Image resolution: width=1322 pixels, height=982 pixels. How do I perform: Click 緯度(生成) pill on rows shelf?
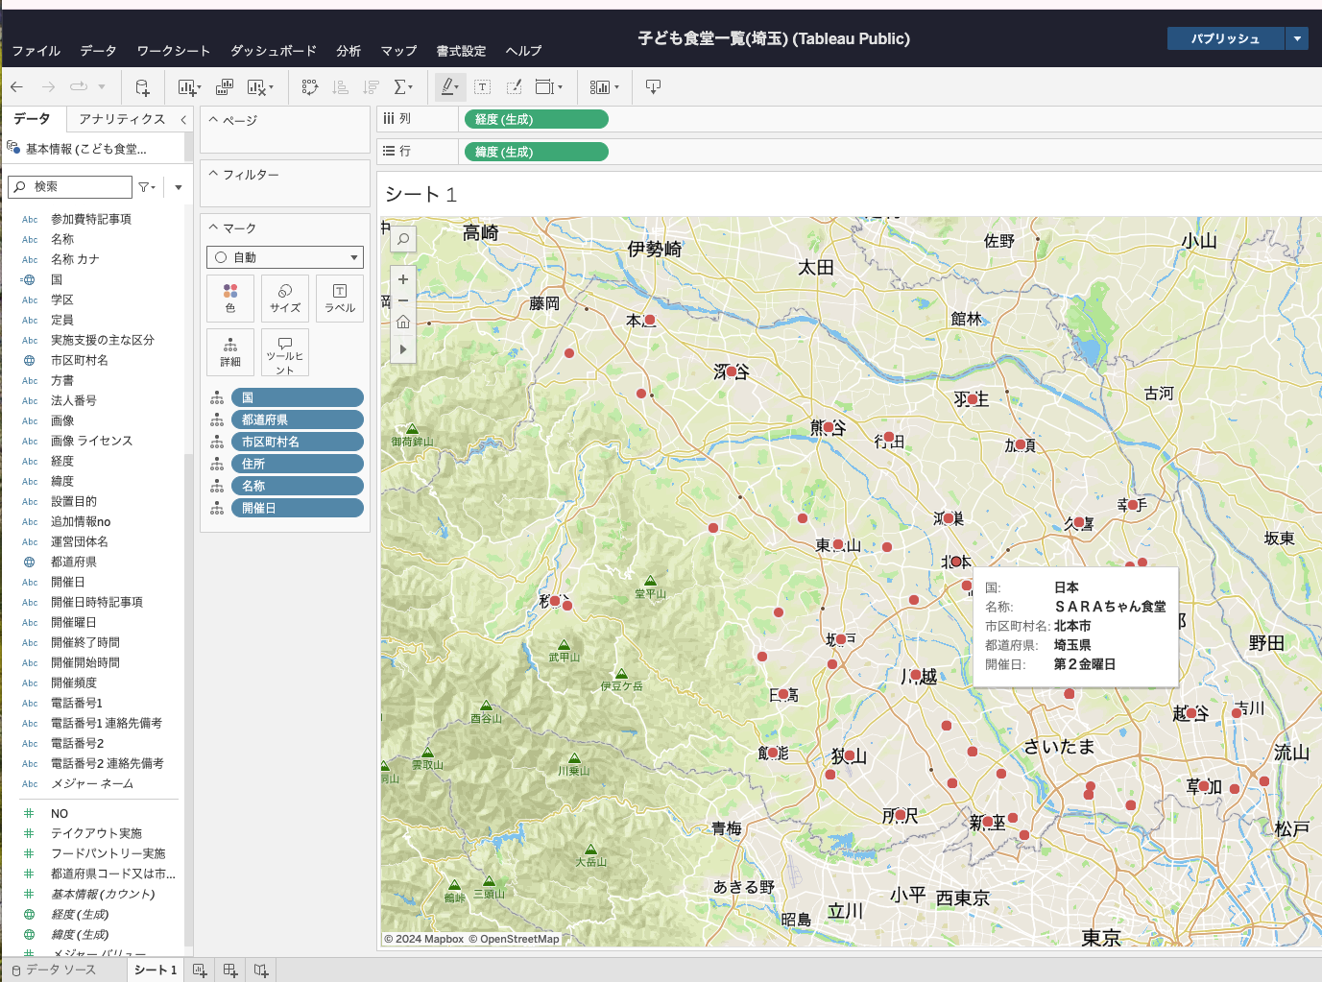[x=536, y=152]
